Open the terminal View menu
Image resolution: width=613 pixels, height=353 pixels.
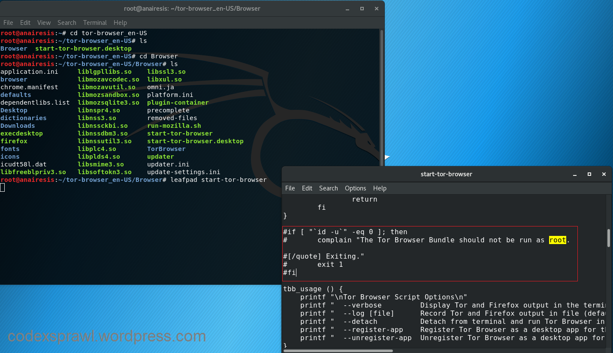click(44, 23)
